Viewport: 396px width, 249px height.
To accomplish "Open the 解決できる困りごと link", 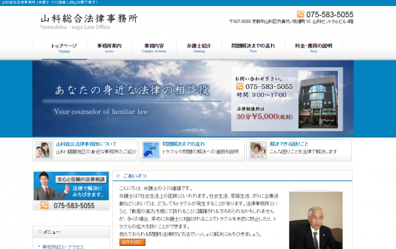I will (x=289, y=144).
